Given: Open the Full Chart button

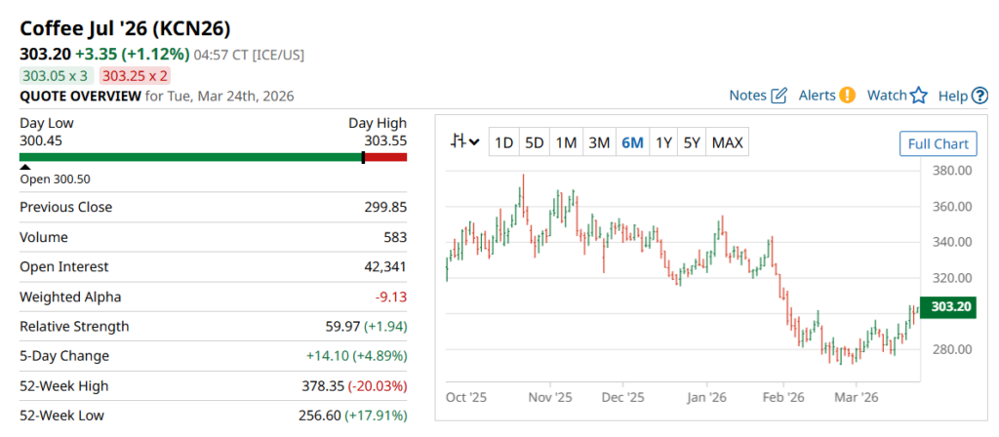Looking at the screenshot, I should click(937, 144).
